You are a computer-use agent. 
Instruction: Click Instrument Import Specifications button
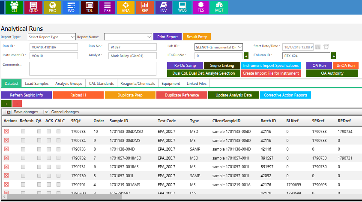(x=271, y=66)
